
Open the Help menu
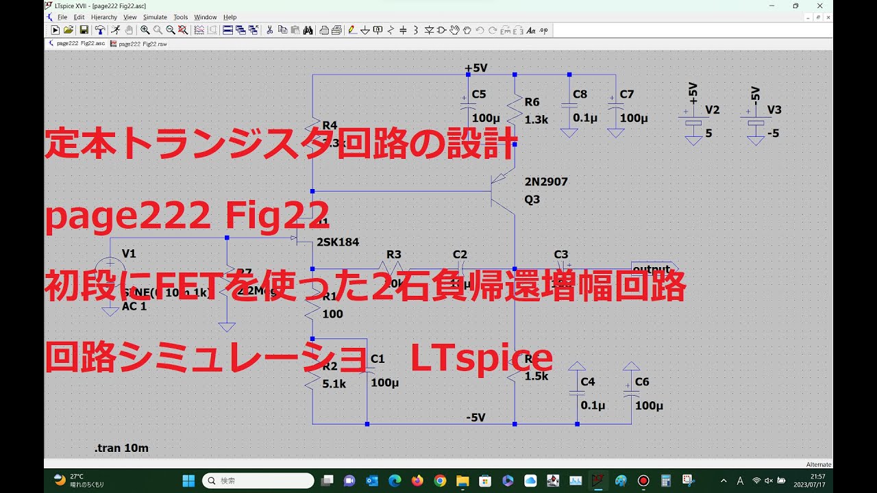[x=230, y=17]
